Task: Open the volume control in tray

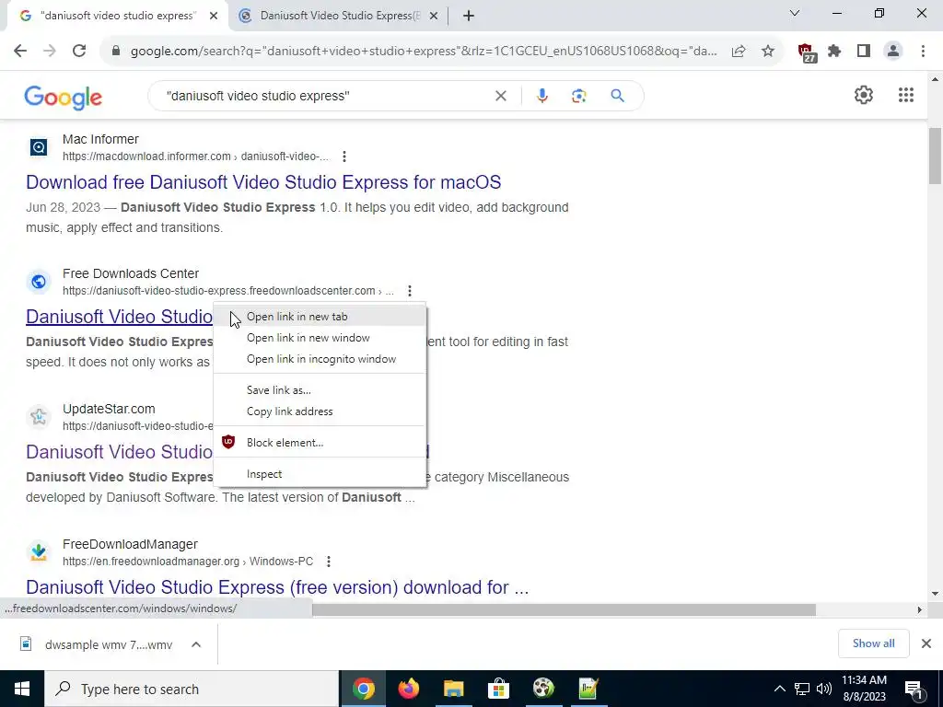Action: pos(824,689)
